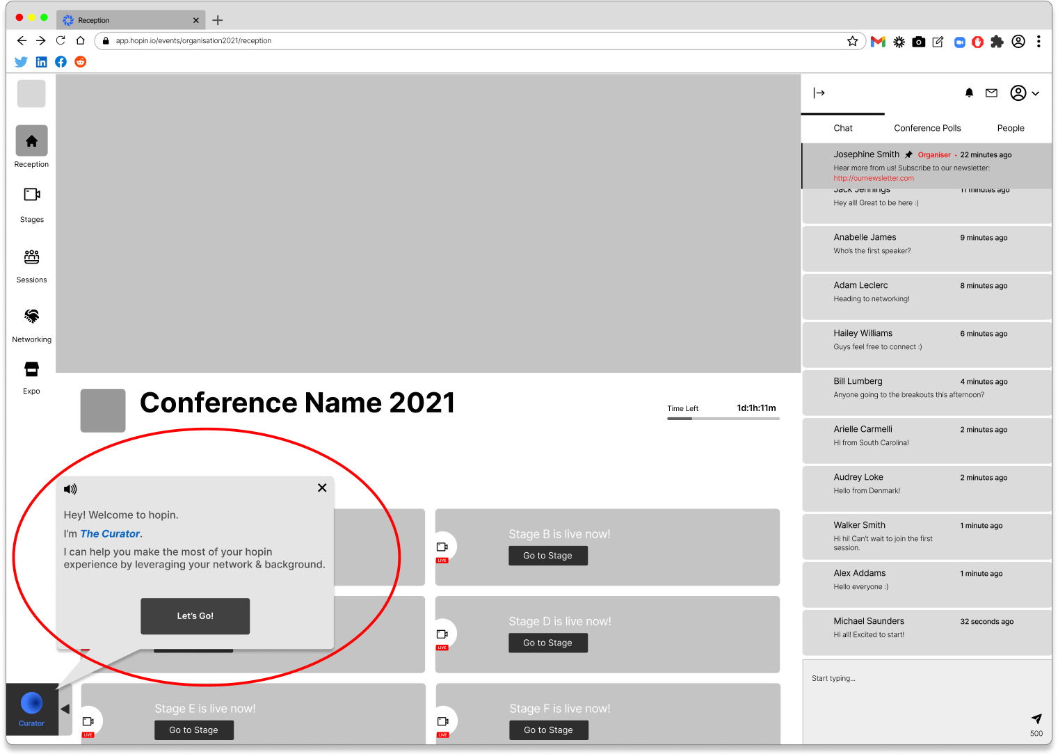This screenshot has height=756, width=1058.
Task: Open notifications bell
Action: coord(969,93)
